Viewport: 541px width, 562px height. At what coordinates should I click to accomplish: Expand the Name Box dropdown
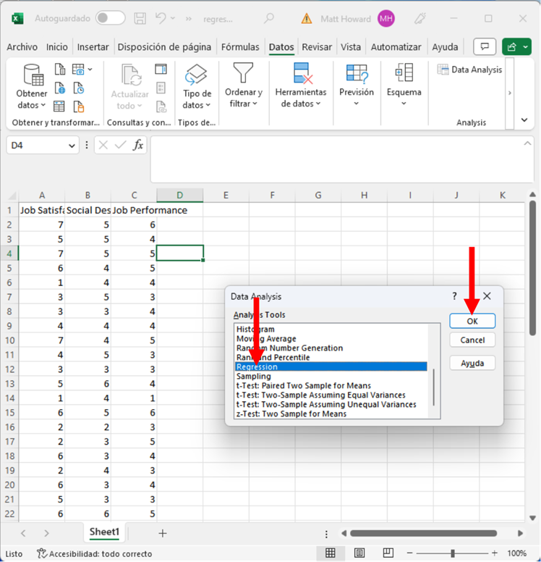tap(72, 146)
